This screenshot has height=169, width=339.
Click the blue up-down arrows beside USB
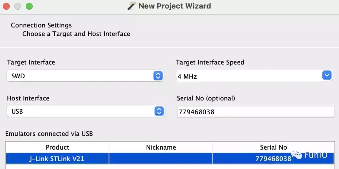159,111
